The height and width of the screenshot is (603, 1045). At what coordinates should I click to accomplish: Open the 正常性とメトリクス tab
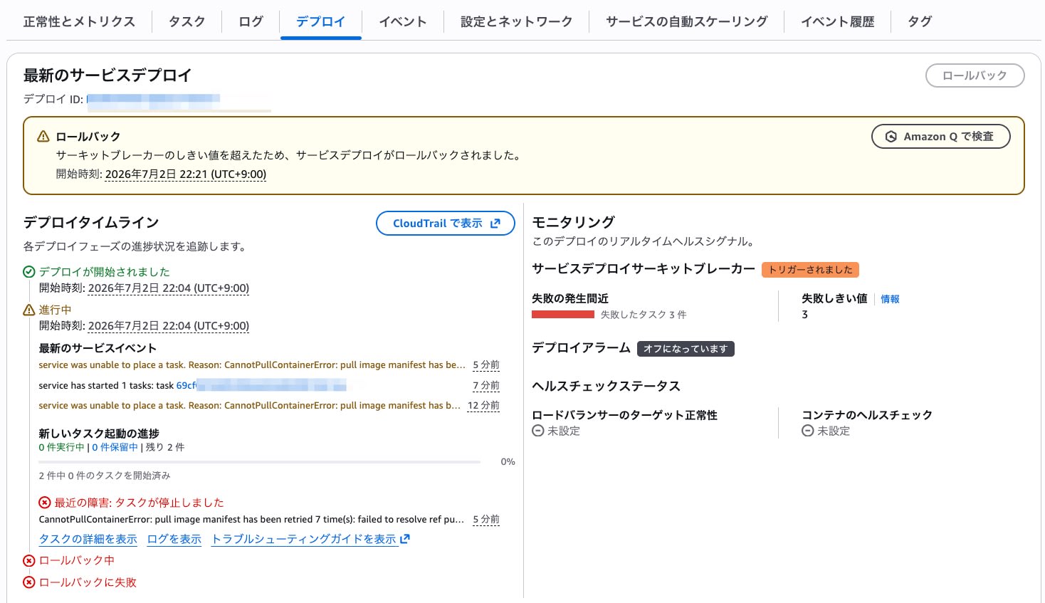click(x=79, y=21)
